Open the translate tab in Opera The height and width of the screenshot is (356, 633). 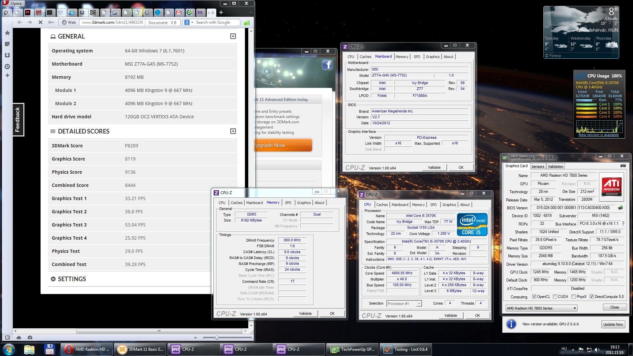point(71,13)
